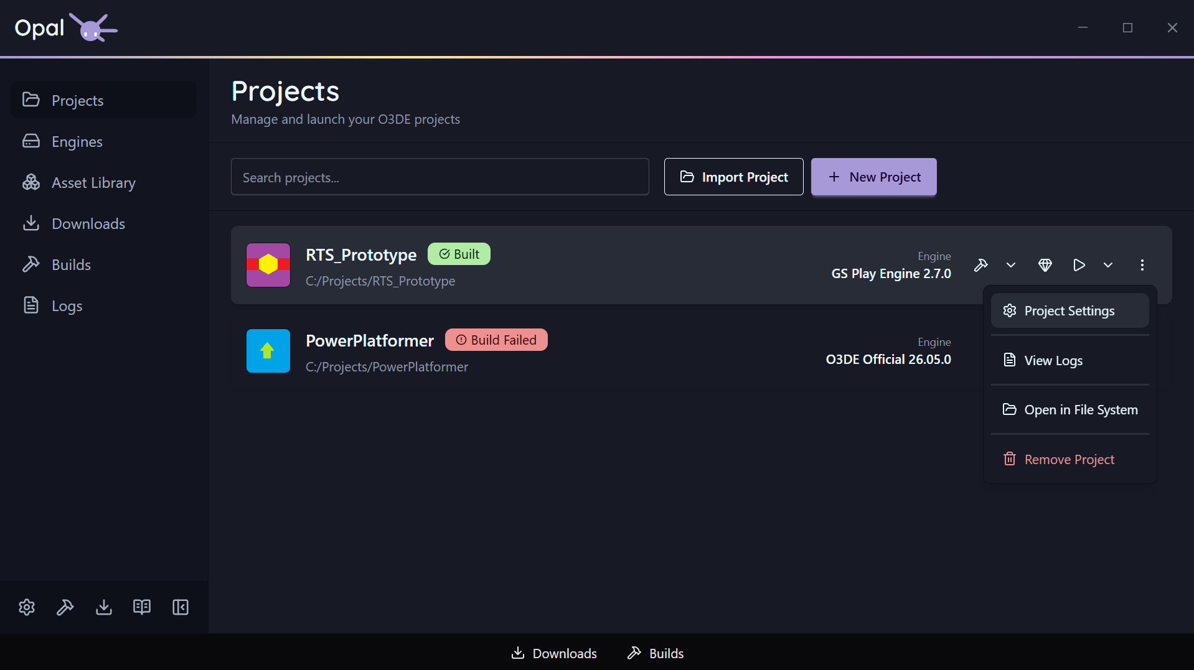Open Logs in the sidebar

(x=103, y=305)
